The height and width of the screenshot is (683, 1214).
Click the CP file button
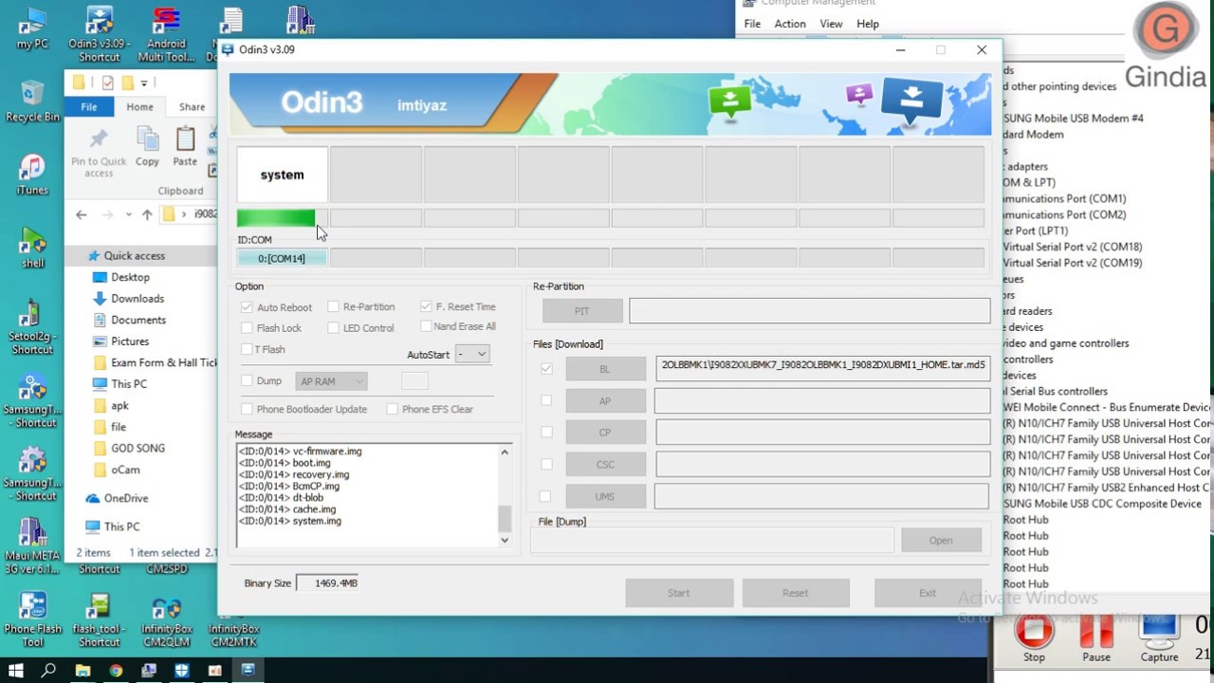click(x=605, y=433)
